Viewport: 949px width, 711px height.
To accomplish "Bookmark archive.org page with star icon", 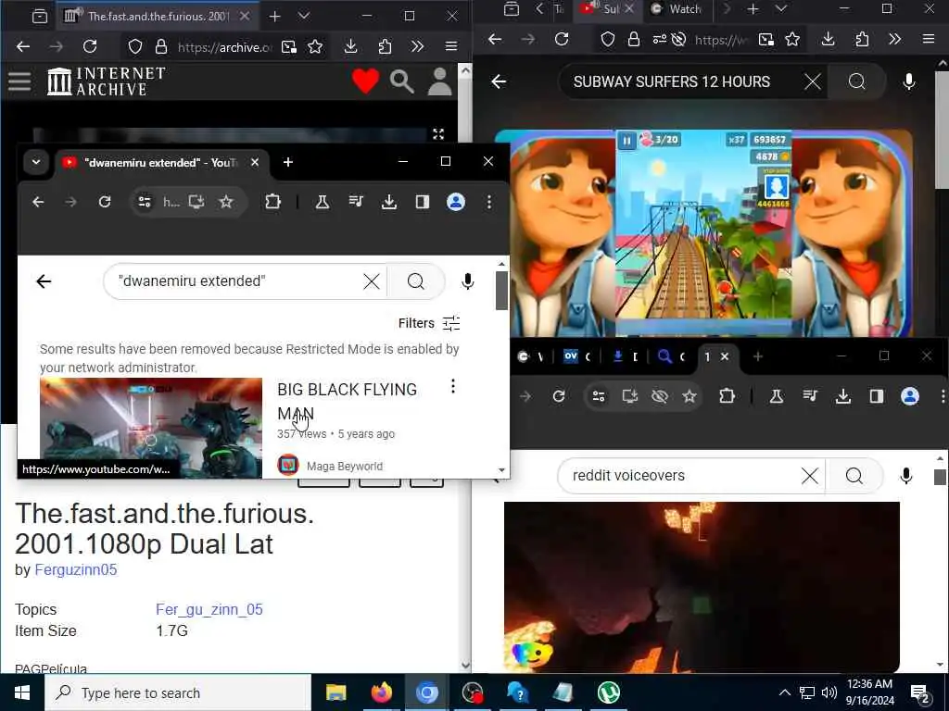I will (315, 46).
